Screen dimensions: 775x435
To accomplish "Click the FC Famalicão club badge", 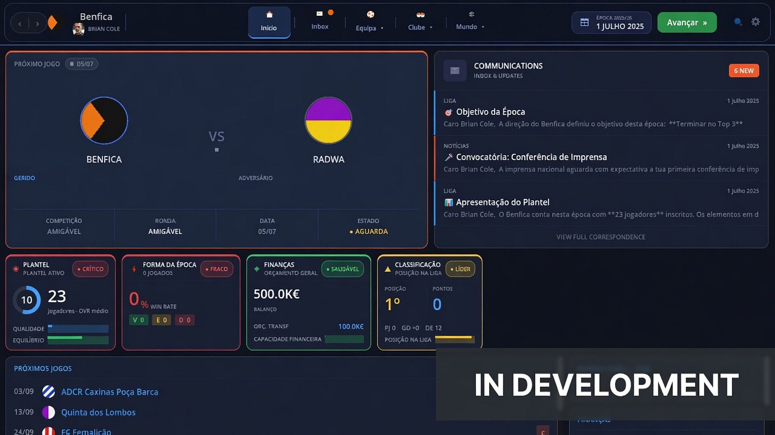I will 48,431.
